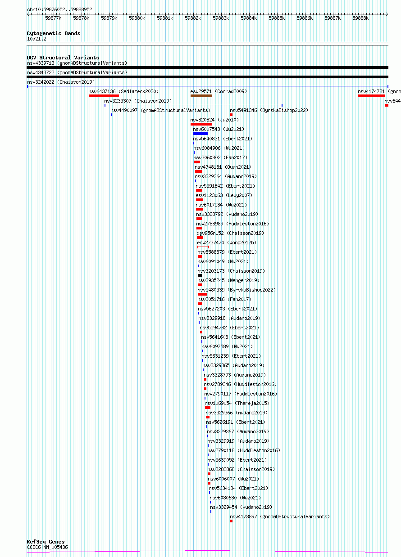Open nsv5641608 (Ebert2021) label

[x=231, y=337]
